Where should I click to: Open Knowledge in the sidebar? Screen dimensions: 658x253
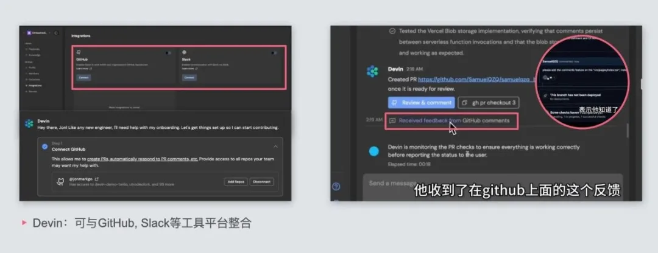point(34,55)
